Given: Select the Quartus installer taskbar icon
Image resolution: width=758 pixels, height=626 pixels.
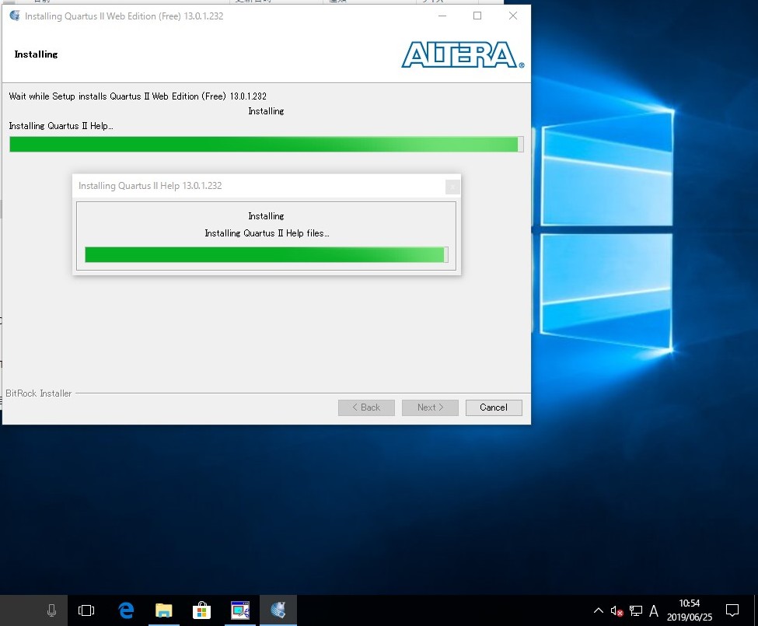Looking at the screenshot, I should coord(278,610).
